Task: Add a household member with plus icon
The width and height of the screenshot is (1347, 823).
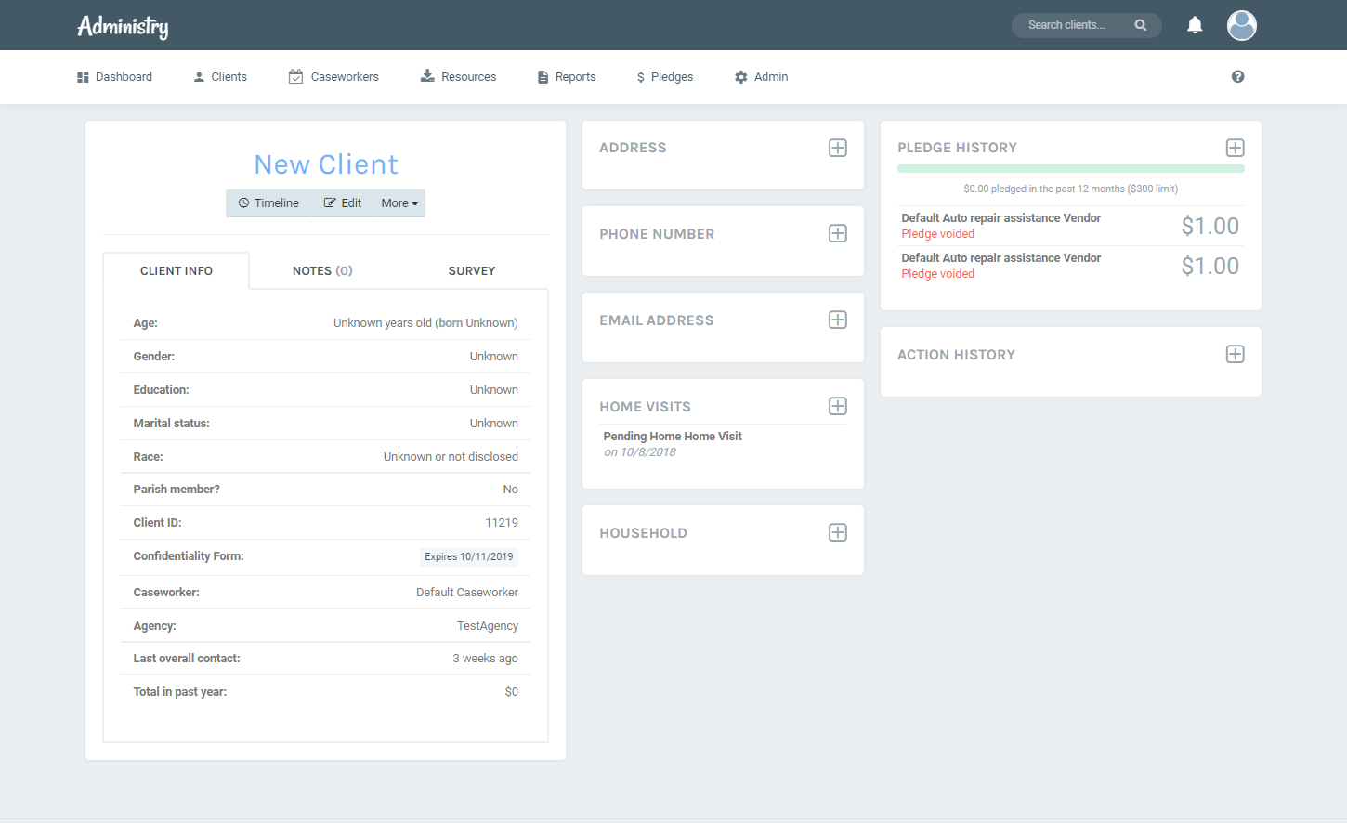Action: [837, 533]
